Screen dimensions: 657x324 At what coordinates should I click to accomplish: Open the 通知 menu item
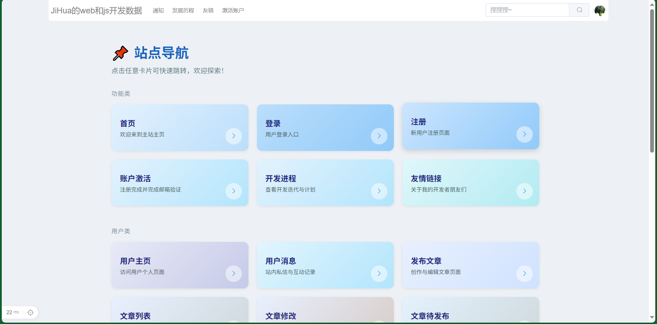[158, 10]
